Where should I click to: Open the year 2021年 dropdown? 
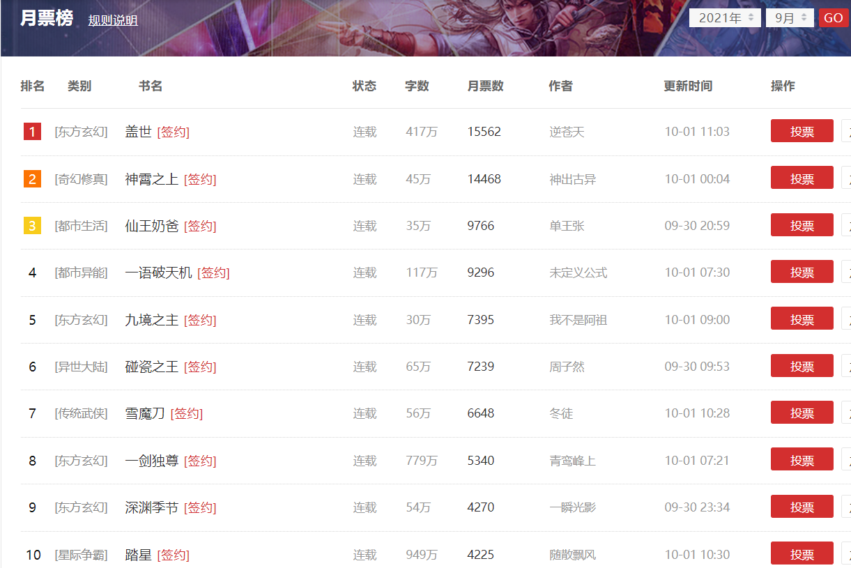click(x=725, y=18)
